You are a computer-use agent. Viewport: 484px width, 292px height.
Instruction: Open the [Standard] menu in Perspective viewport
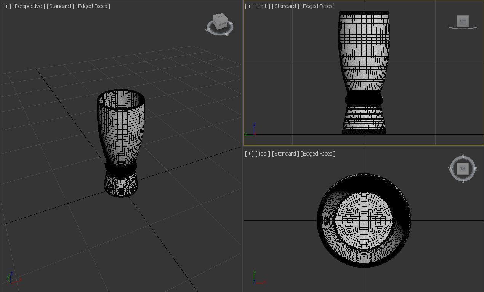click(60, 6)
